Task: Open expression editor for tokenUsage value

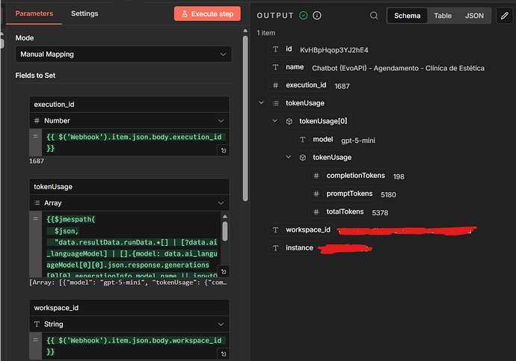Action: click(x=223, y=272)
